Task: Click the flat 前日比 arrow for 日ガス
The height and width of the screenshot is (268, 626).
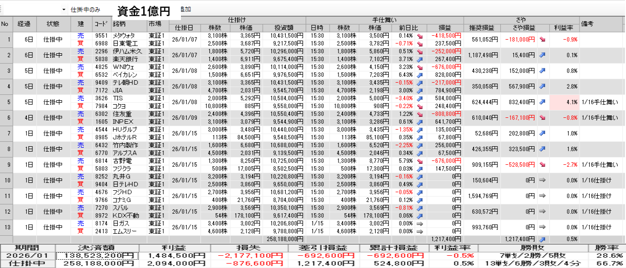Action: [420, 223]
